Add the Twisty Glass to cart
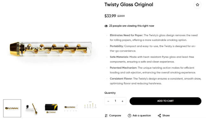The image size is (206, 119). click(165, 101)
